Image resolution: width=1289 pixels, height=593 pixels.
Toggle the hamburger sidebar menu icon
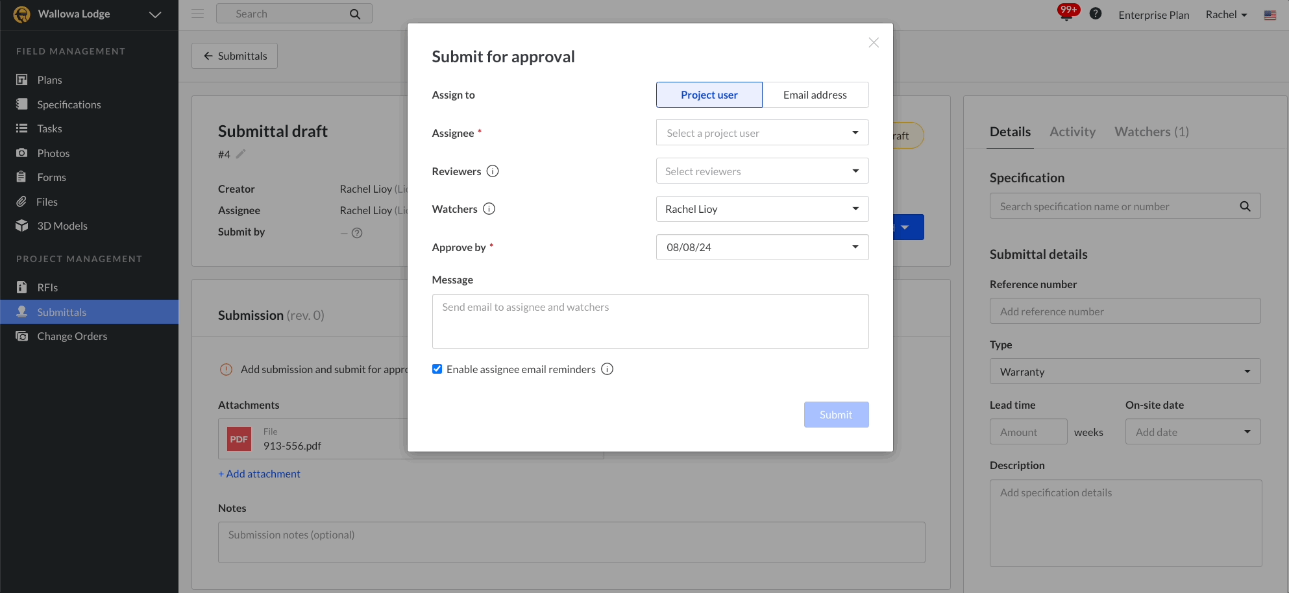198,14
